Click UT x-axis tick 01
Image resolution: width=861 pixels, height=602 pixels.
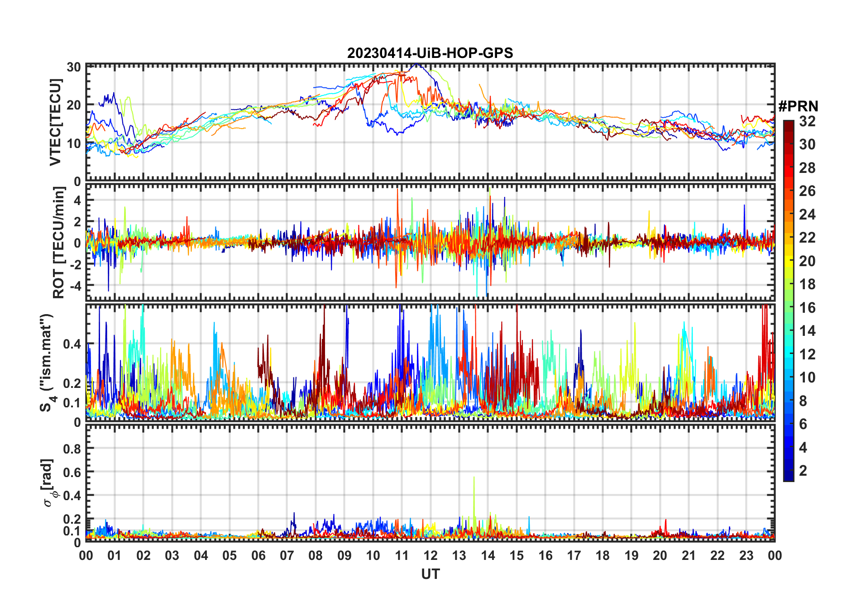(115, 555)
